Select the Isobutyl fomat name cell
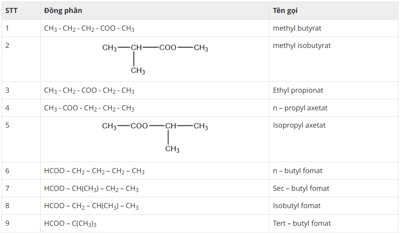 click(x=297, y=206)
